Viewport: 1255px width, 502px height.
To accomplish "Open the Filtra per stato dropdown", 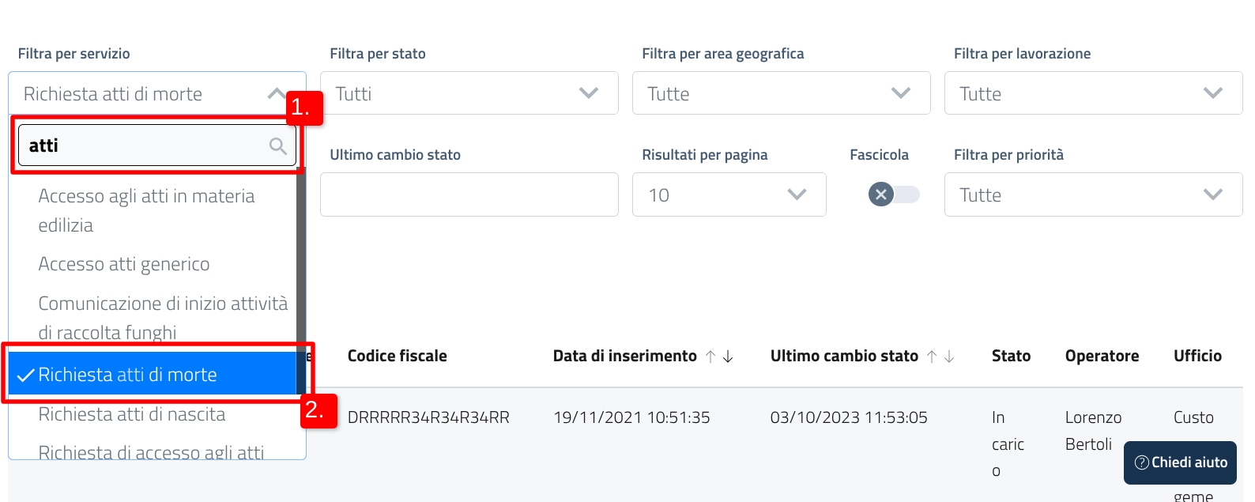I will 469,93.
